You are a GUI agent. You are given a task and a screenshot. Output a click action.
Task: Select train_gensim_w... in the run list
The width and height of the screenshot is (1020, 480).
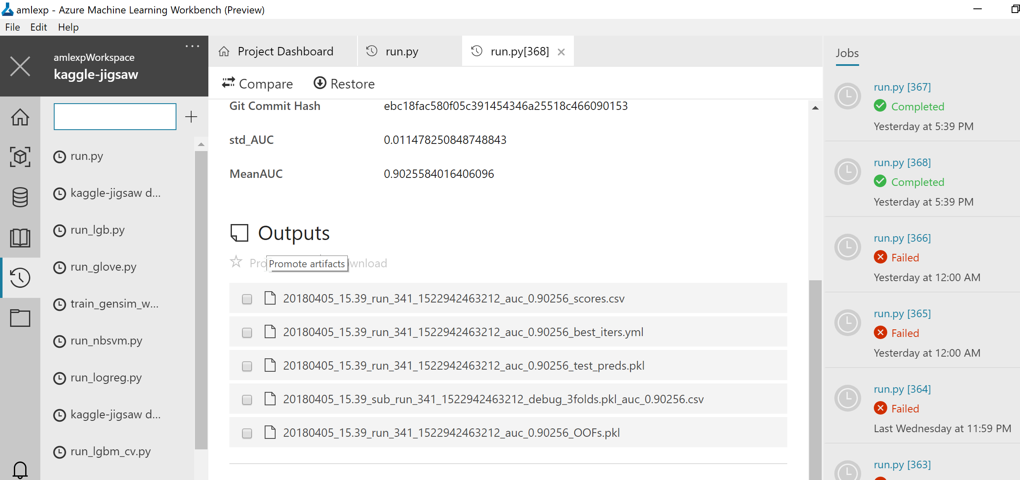pyautogui.click(x=115, y=304)
